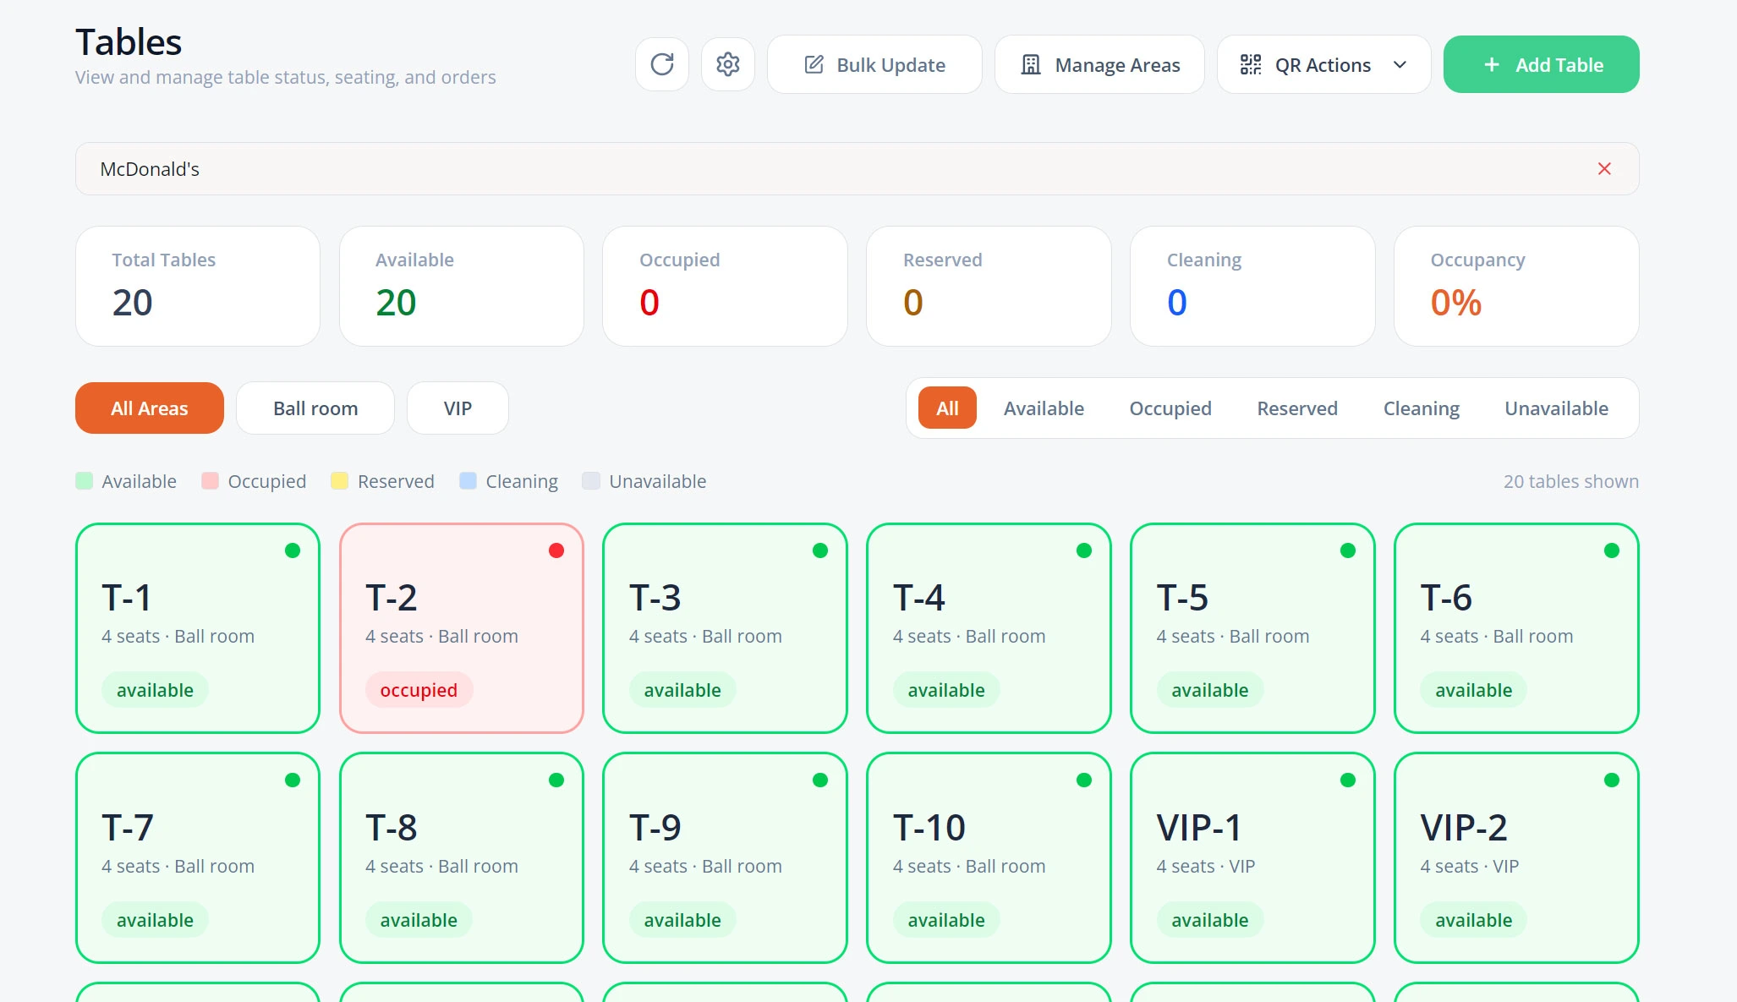Click the McDonald's restaurant field
Screen dimensions: 1737x1002
coord(857,169)
